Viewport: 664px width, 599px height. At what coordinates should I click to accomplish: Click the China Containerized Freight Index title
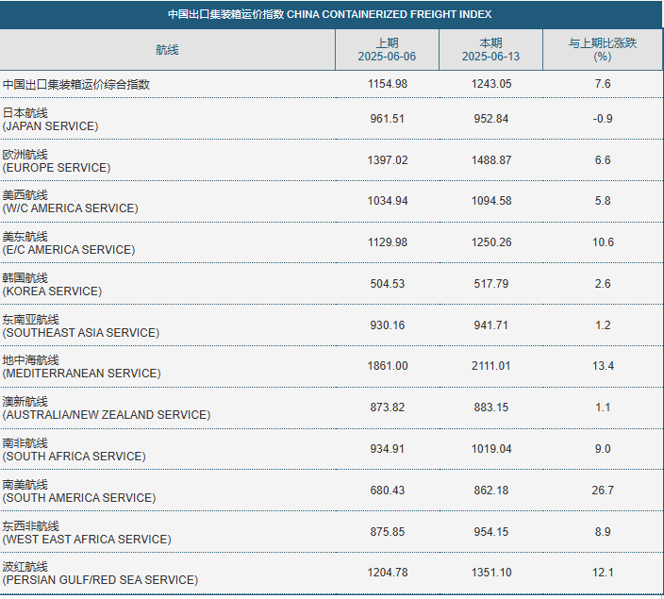point(329,14)
